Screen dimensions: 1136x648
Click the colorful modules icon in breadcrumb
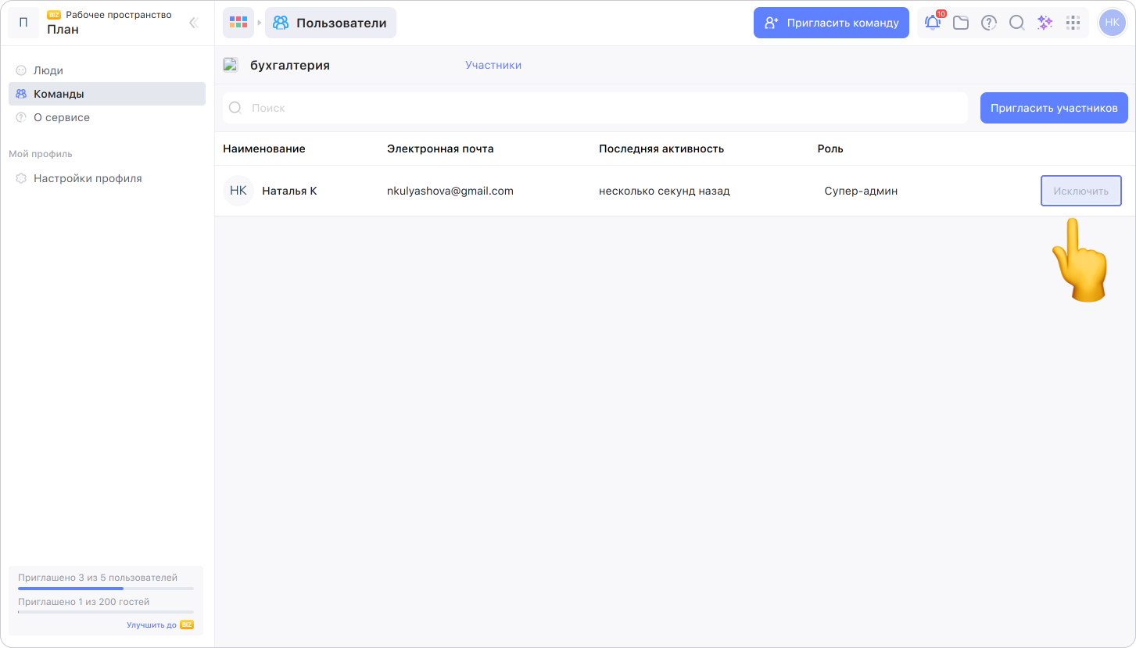click(x=238, y=23)
